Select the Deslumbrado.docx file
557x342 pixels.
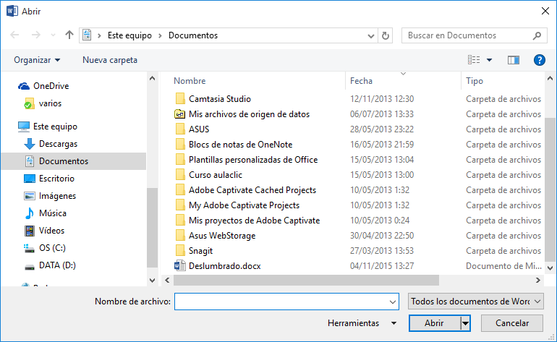(x=224, y=266)
